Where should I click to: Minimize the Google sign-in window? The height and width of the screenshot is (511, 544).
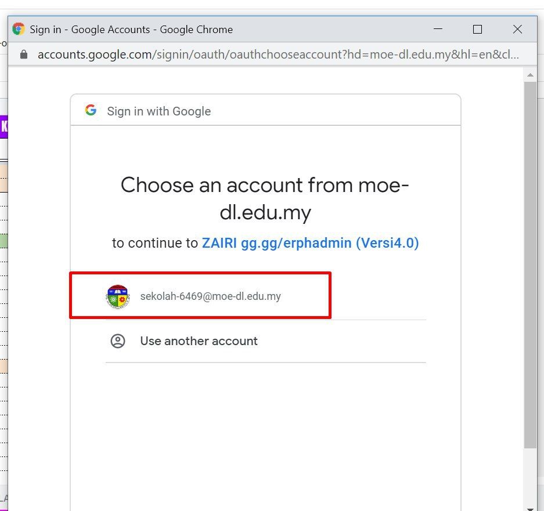(438, 29)
